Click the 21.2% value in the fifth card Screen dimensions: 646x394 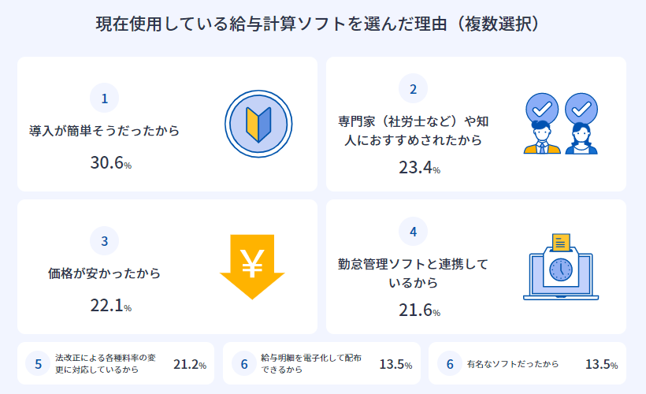[189, 364]
